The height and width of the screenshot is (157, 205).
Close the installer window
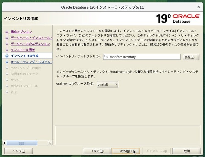(198, 7)
